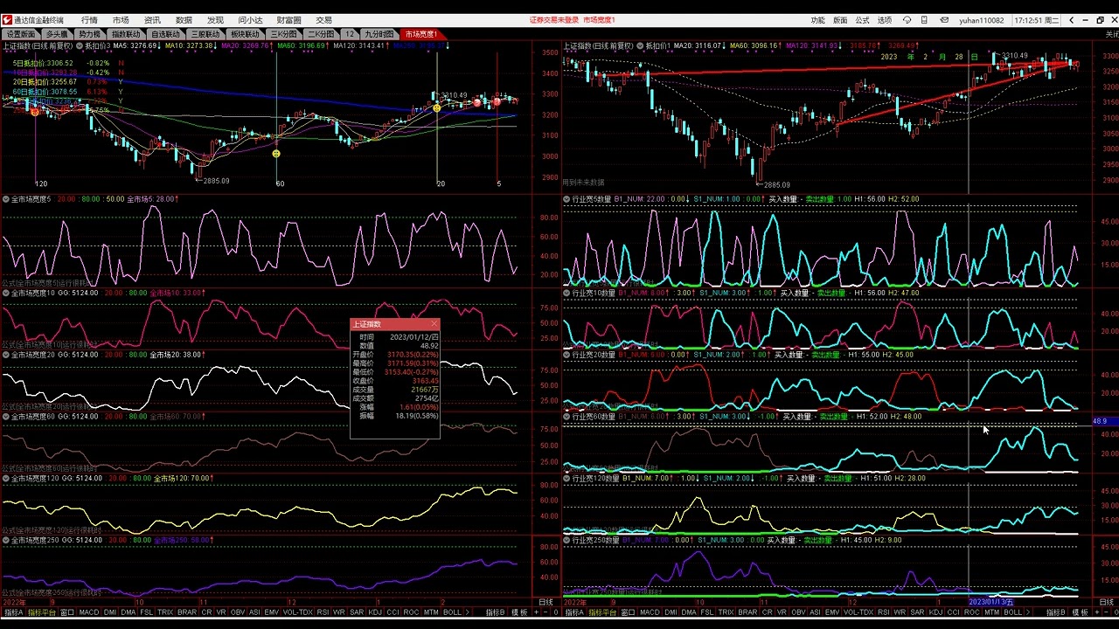Screen dimensions: 1119x629
Task: Switch to the 指数联动 tab
Action: click(126, 34)
